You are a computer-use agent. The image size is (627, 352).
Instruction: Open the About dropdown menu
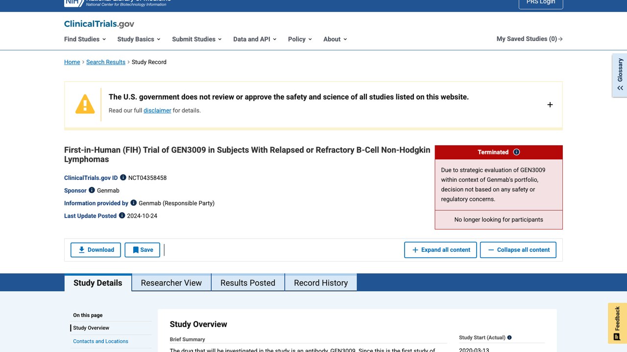[335, 39]
